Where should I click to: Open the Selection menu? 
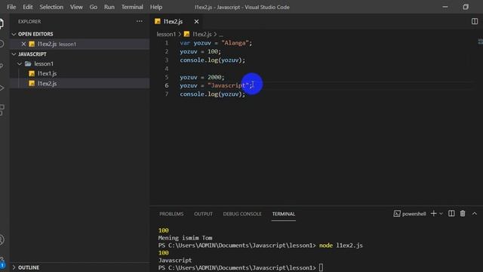51,7
